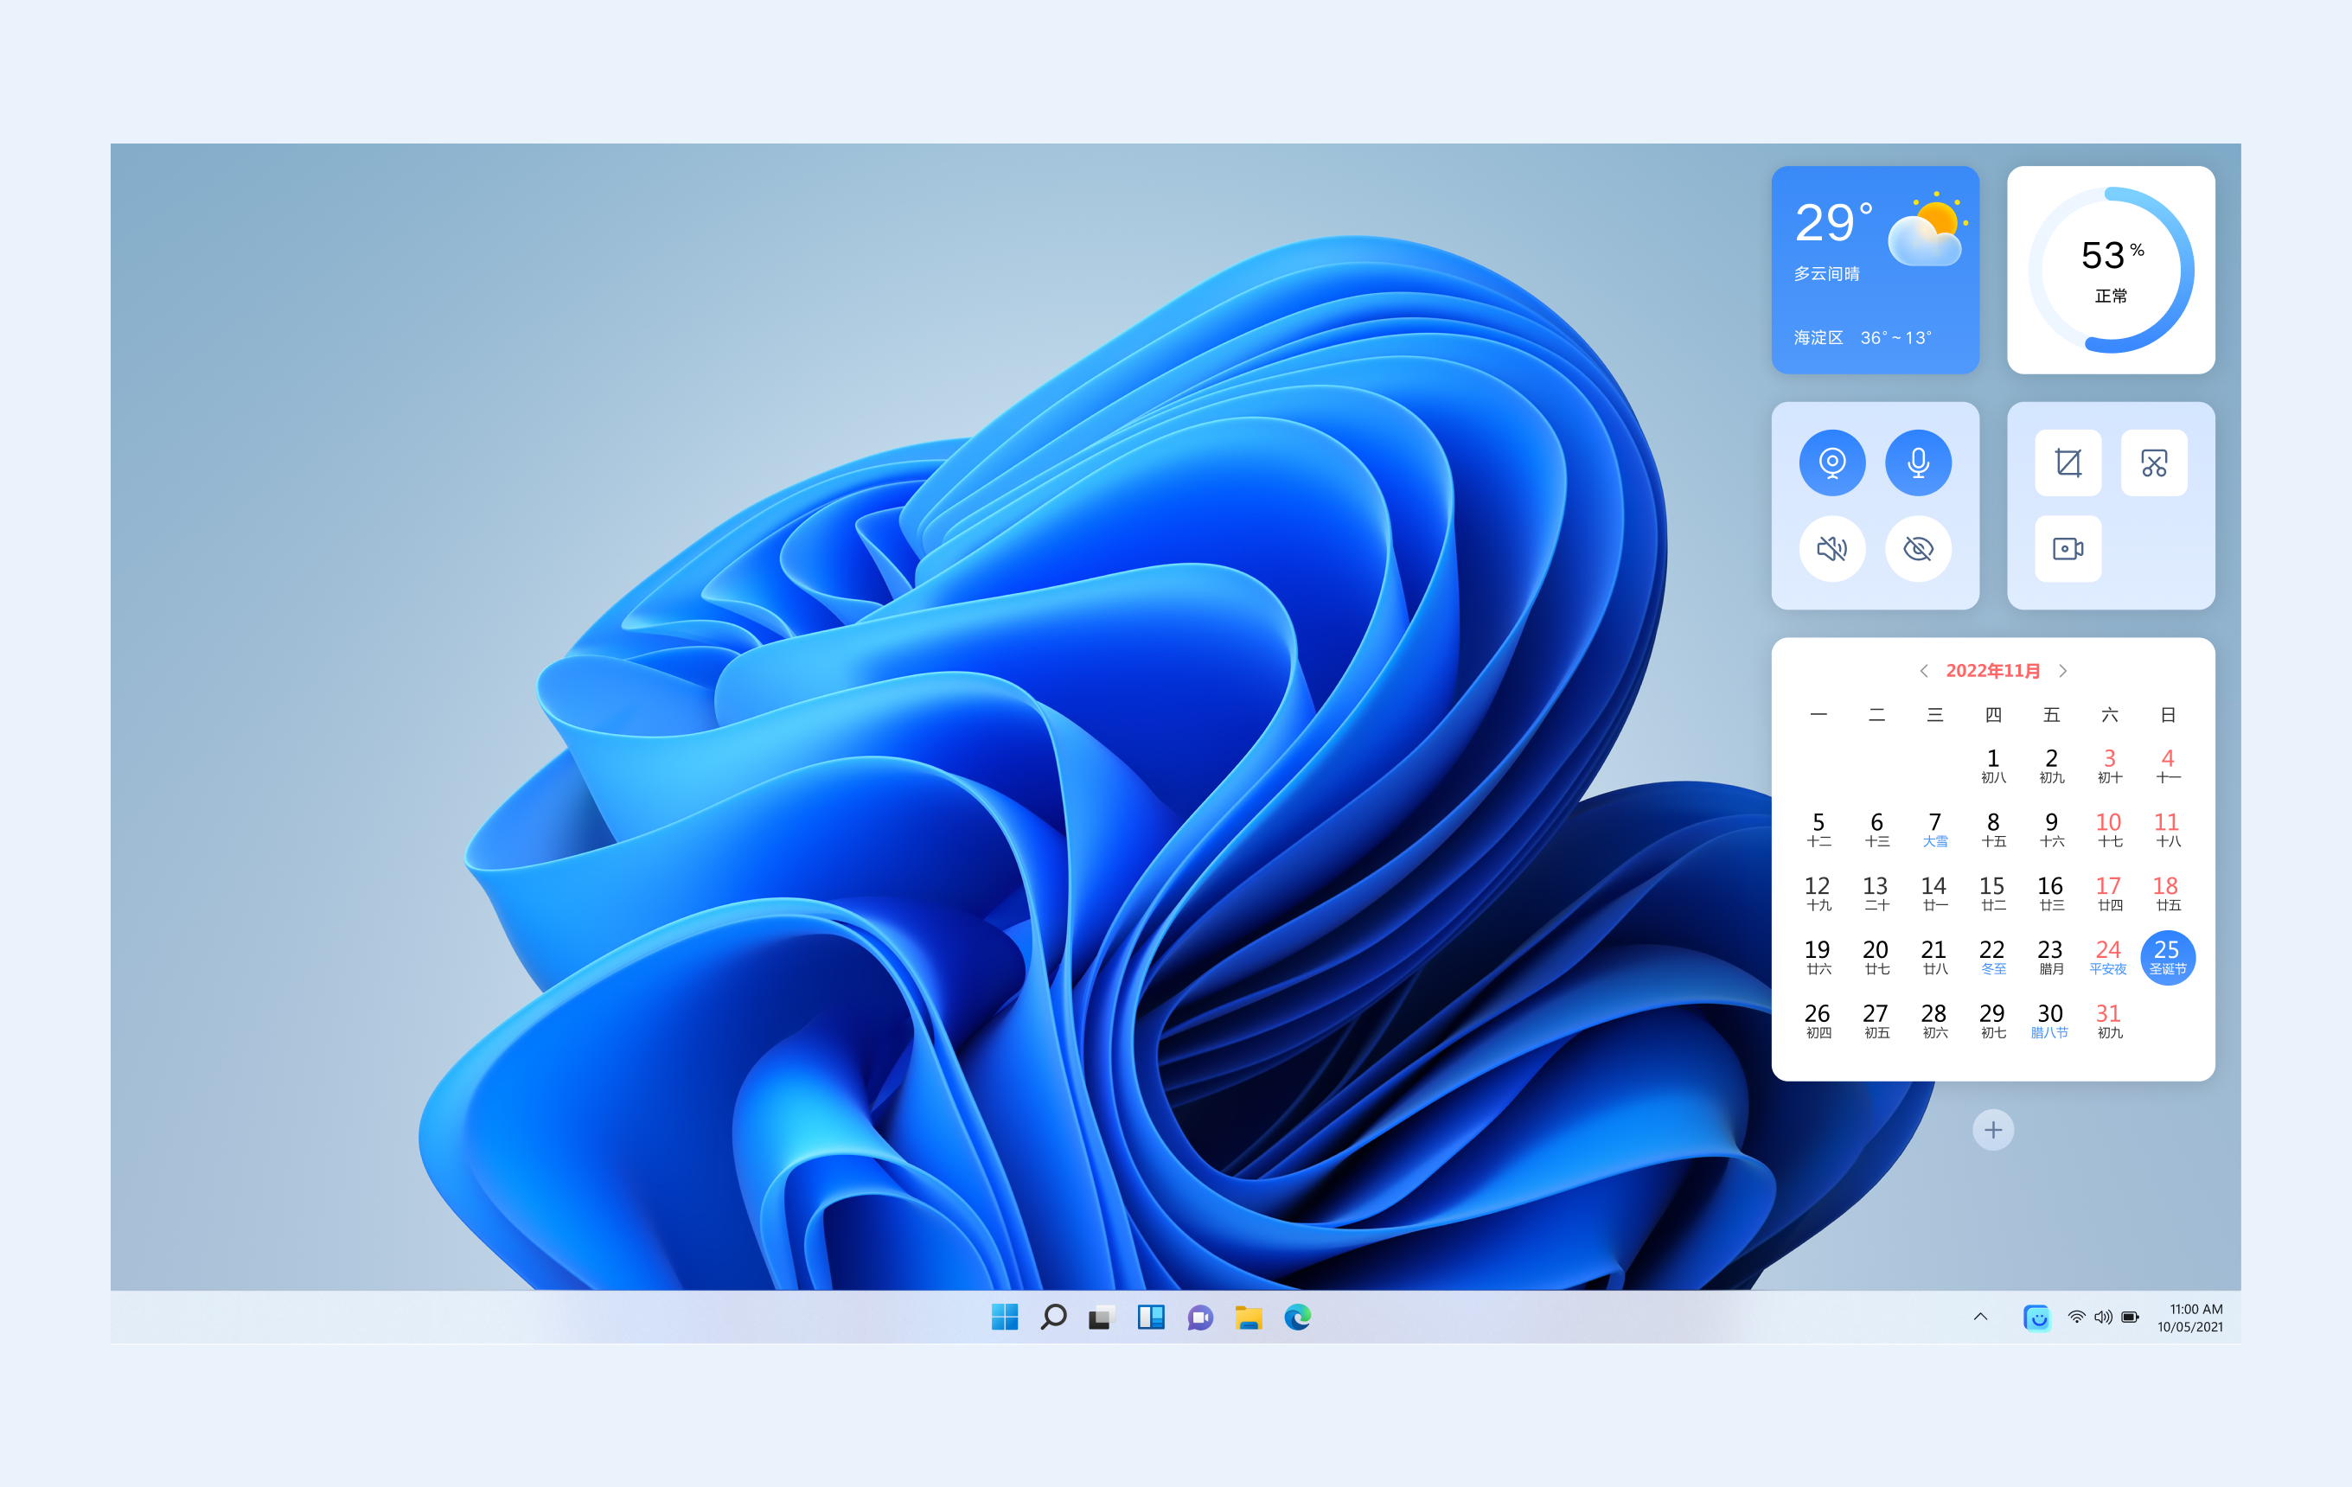Toggle the muted speaker button

1832,549
